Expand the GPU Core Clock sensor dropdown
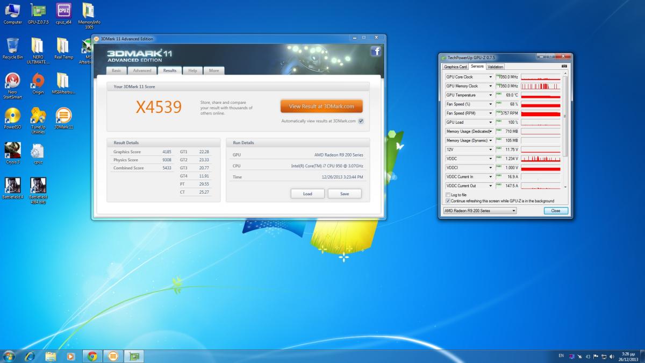Viewport: 645px width, 363px height. tap(491, 77)
